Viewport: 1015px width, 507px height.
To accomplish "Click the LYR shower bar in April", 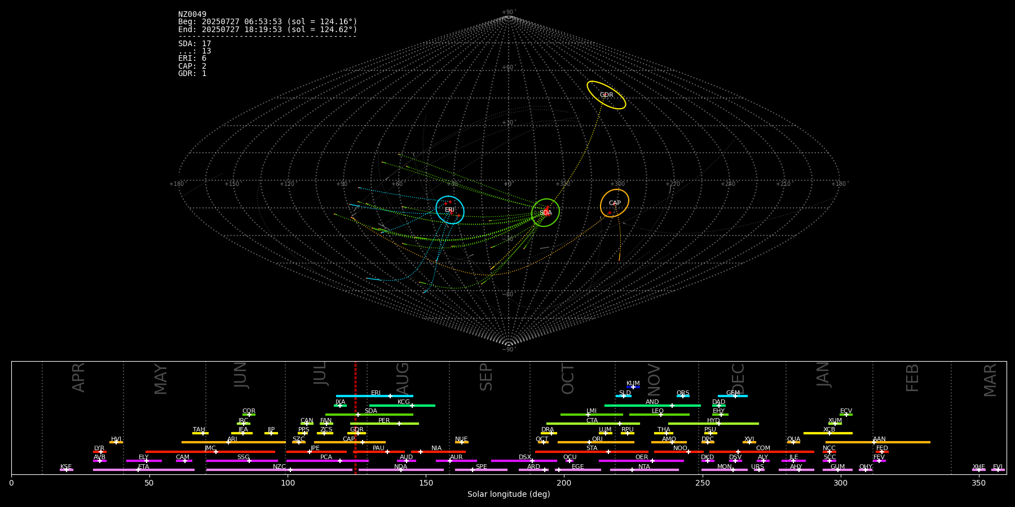I will [x=100, y=452].
